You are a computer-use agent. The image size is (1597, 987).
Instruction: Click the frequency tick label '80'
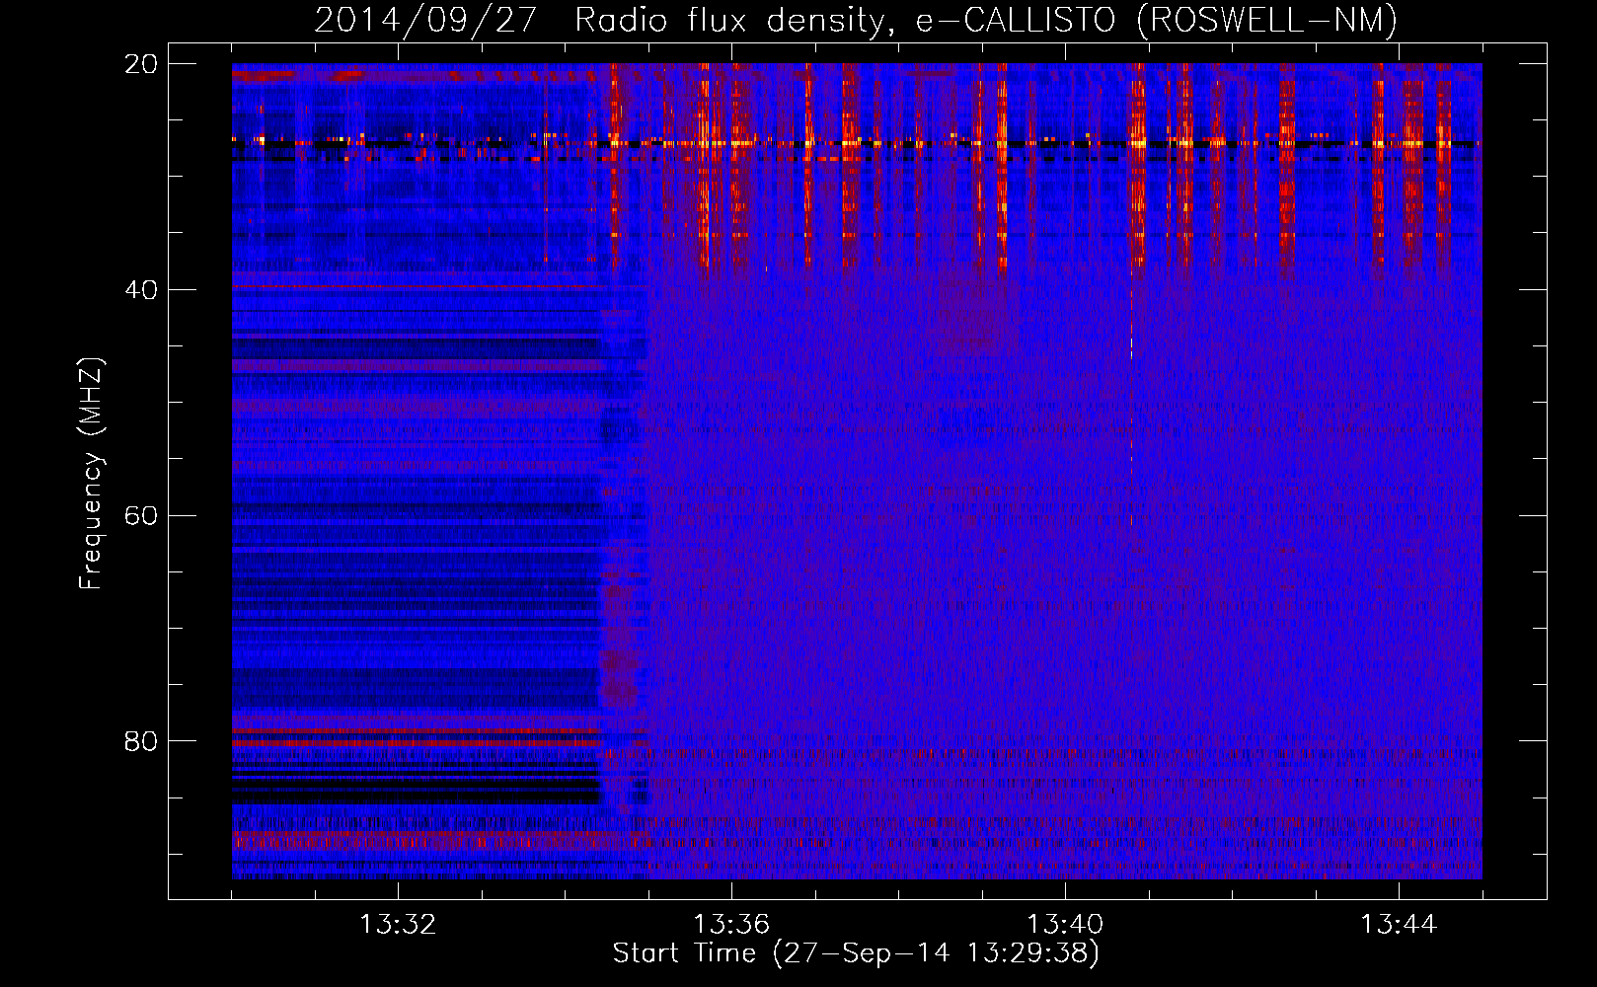[x=140, y=741]
